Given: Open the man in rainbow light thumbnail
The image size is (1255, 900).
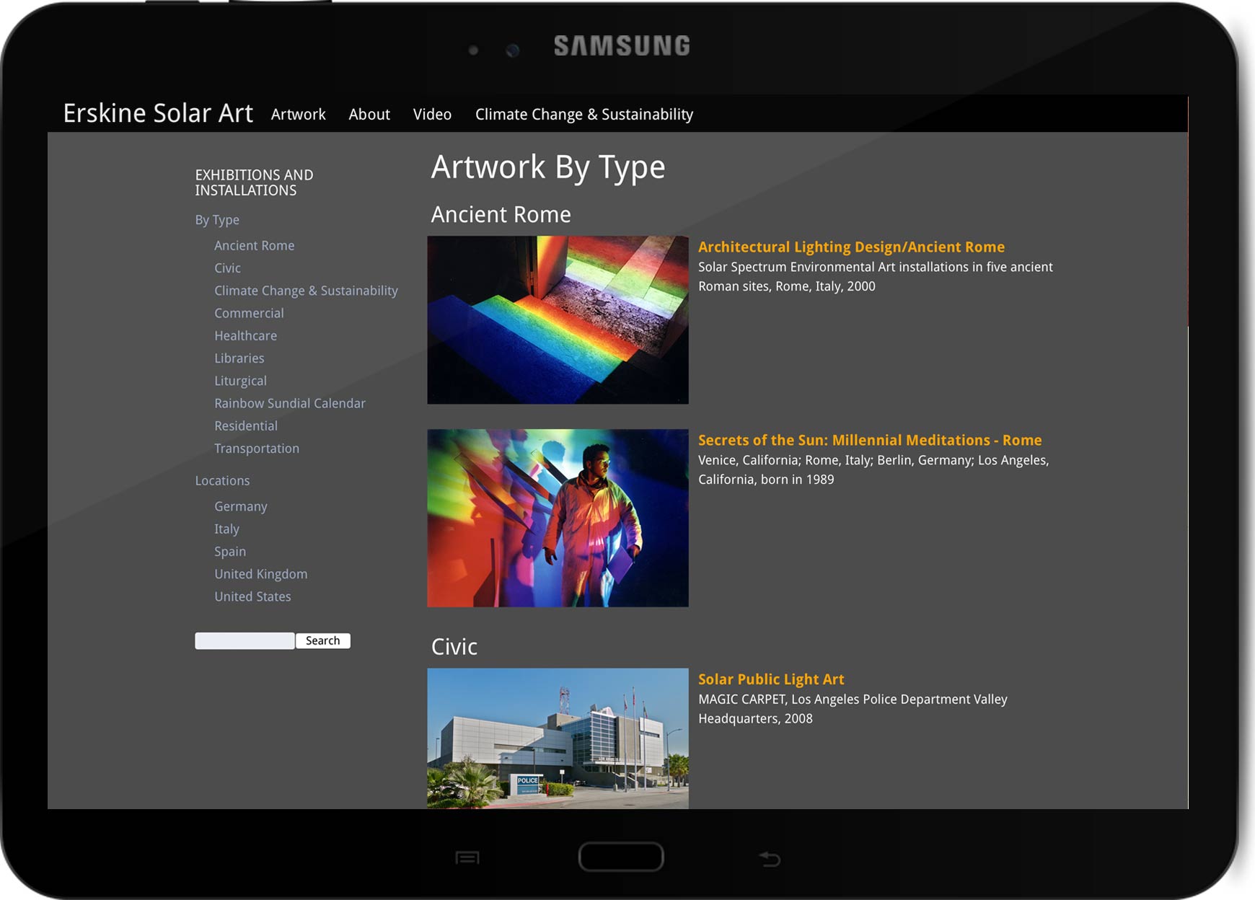Looking at the screenshot, I should 558,518.
